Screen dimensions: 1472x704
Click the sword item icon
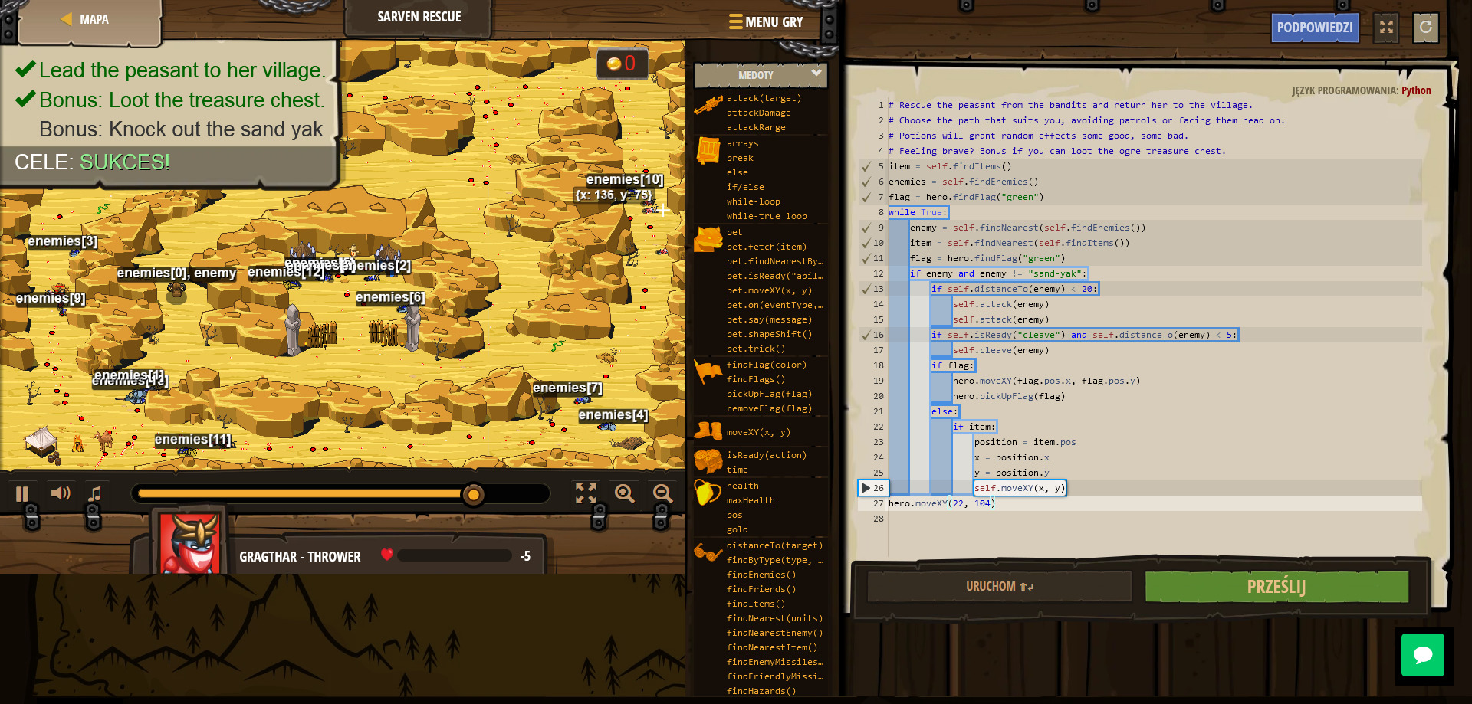pos(708,105)
